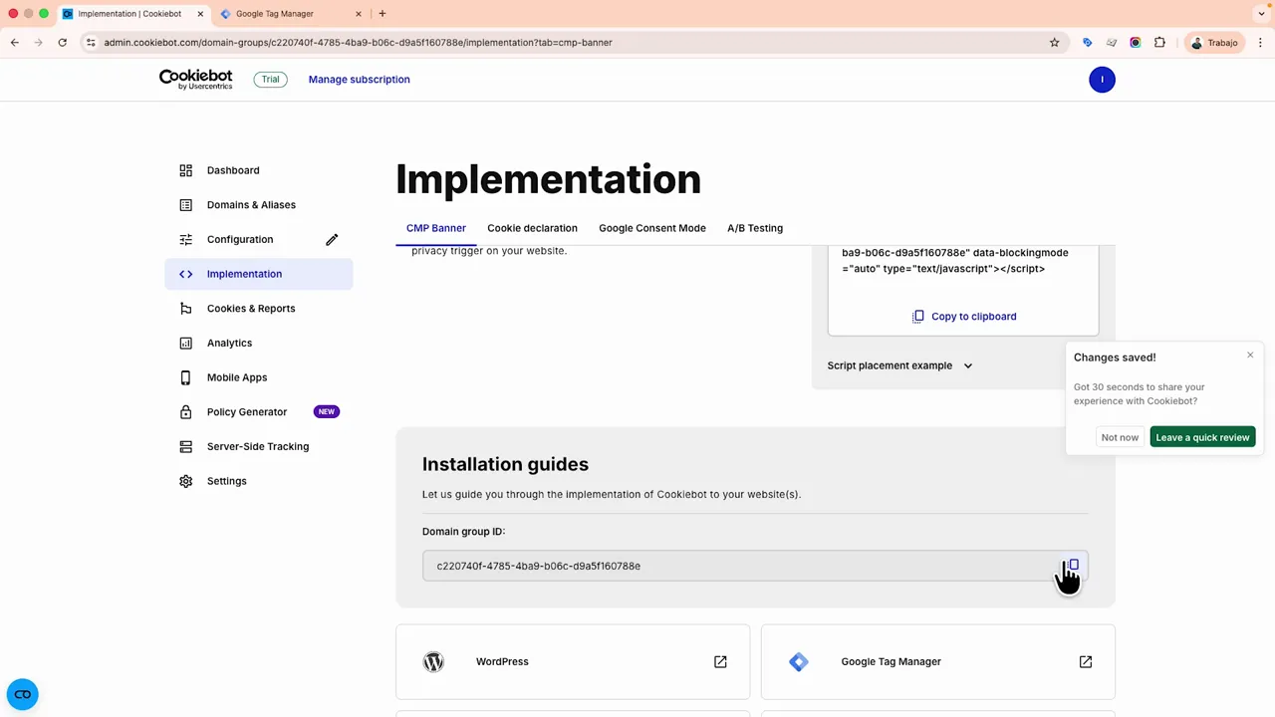Viewport: 1275px width, 717px height.
Task: Click the Configuration sliders icon
Action: point(185,239)
